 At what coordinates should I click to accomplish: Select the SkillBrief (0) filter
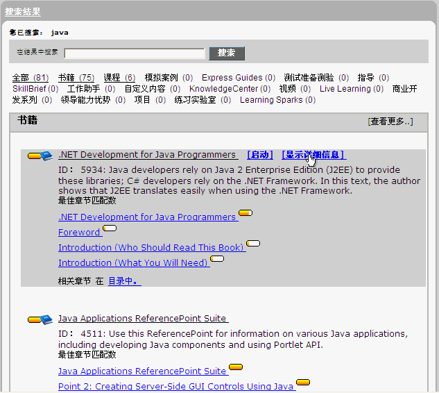[x=35, y=89]
